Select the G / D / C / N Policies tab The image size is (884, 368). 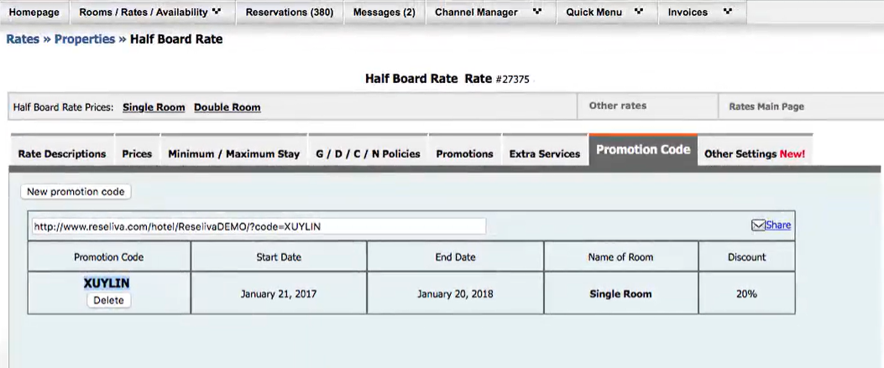click(x=368, y=154)
